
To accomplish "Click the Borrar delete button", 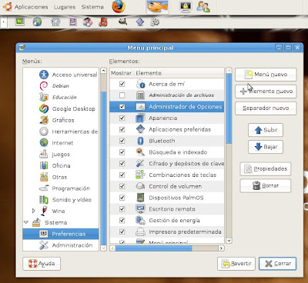I will point(266,185).
